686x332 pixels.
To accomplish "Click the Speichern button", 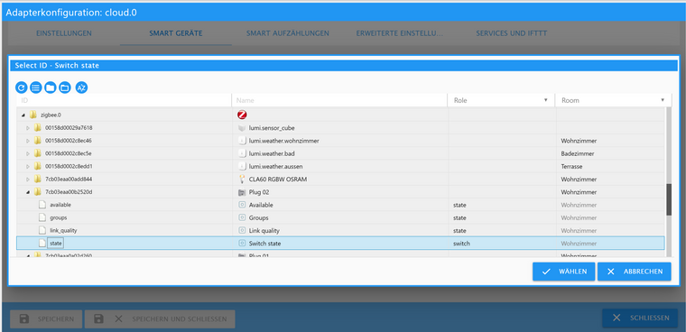I will click(46, 318).
